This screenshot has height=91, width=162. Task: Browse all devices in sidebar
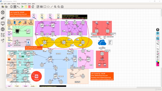[3, 35]
